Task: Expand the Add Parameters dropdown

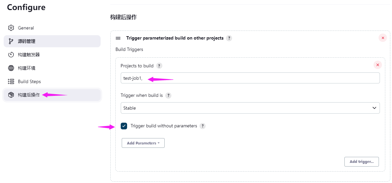Action: [143, 143]
